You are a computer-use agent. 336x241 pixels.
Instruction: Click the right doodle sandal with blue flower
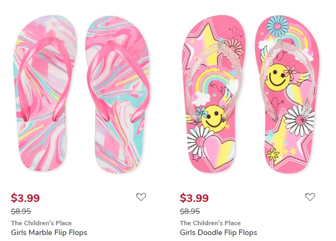288,94
